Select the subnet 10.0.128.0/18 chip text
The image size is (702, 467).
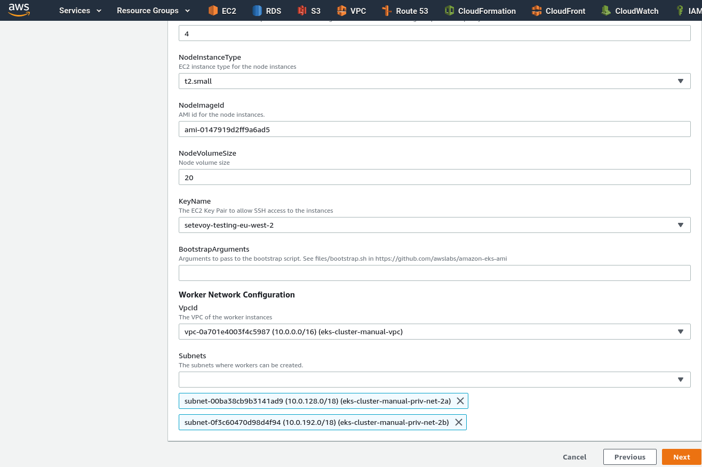point(317,401)
